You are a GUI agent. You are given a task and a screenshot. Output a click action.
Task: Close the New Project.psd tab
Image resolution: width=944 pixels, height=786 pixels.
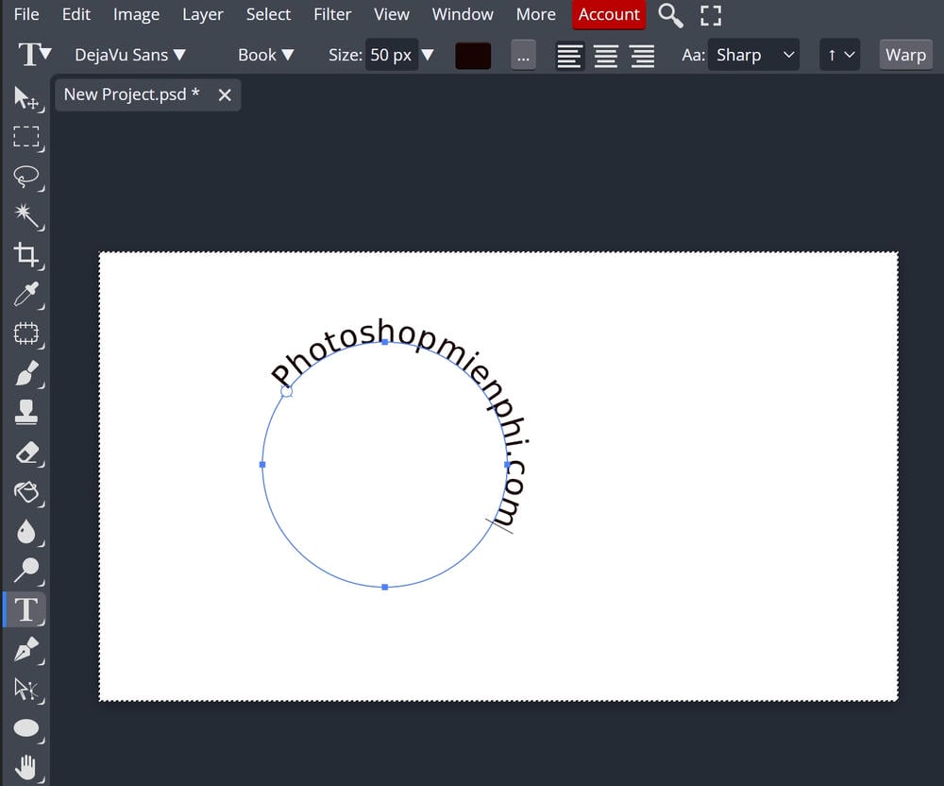225,95
